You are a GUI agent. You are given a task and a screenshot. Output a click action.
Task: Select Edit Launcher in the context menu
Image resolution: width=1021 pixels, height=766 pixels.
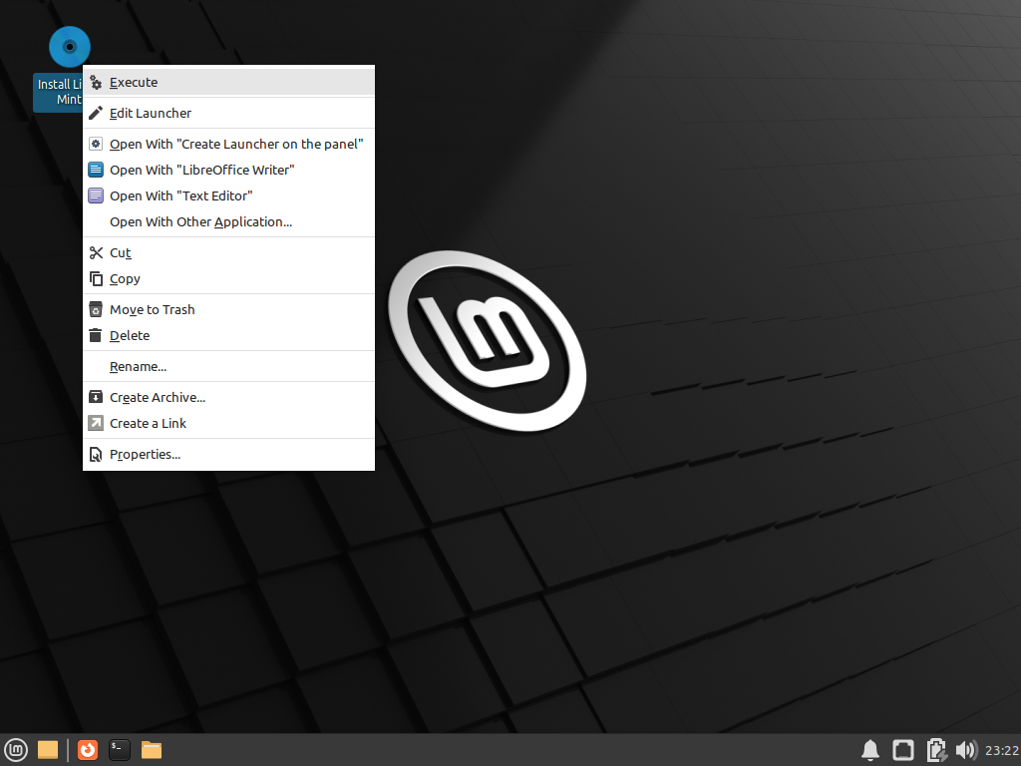(x=228, y=114)
